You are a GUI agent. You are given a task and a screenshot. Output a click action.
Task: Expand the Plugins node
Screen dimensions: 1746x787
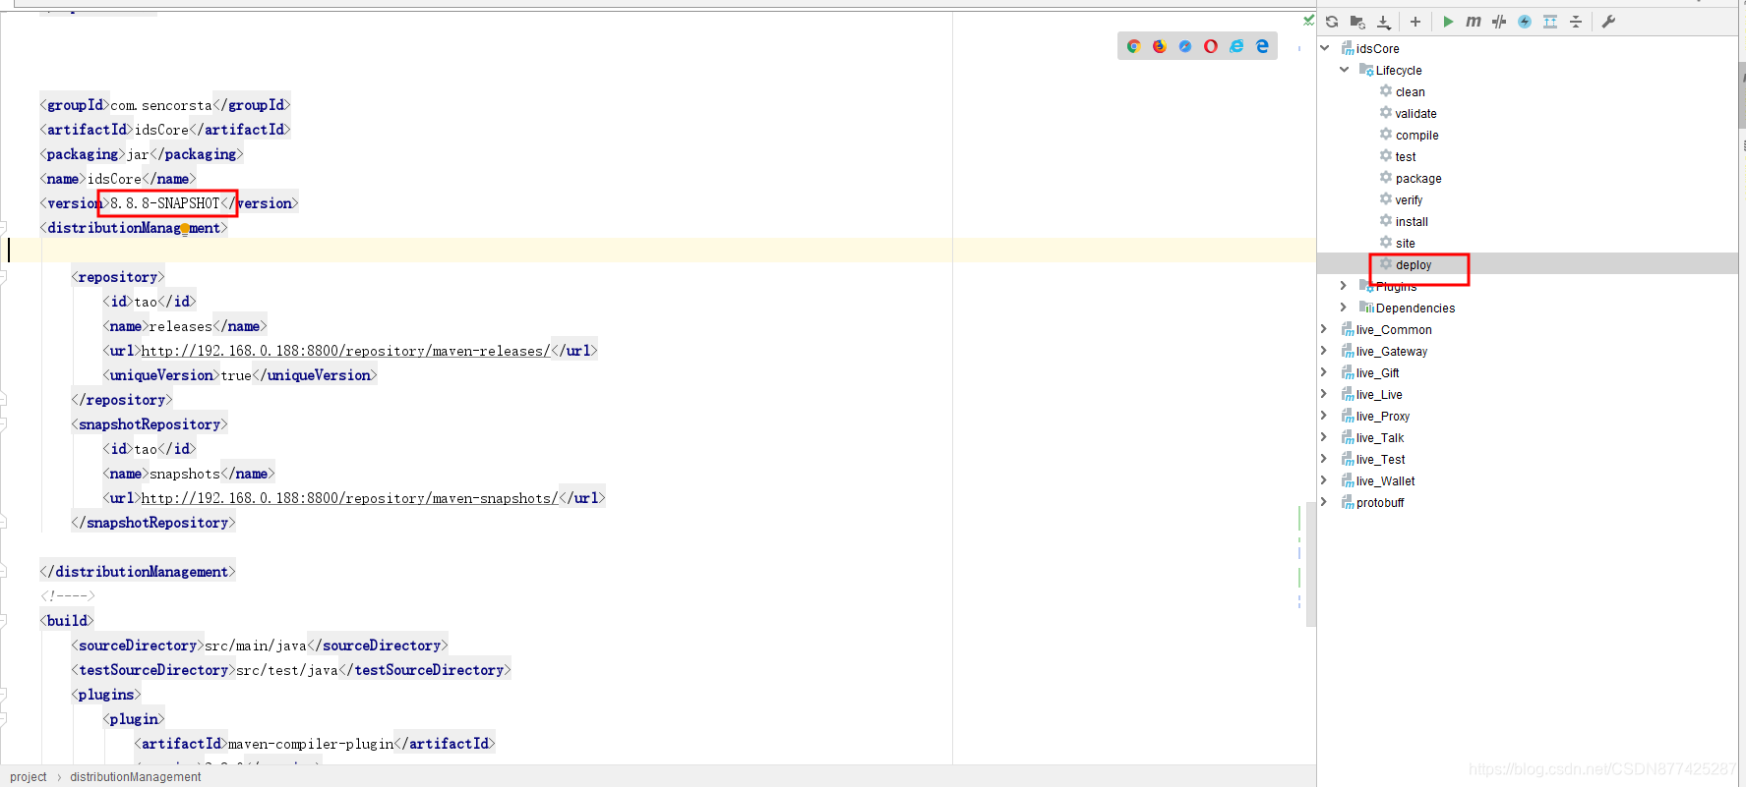(1344, 286)
